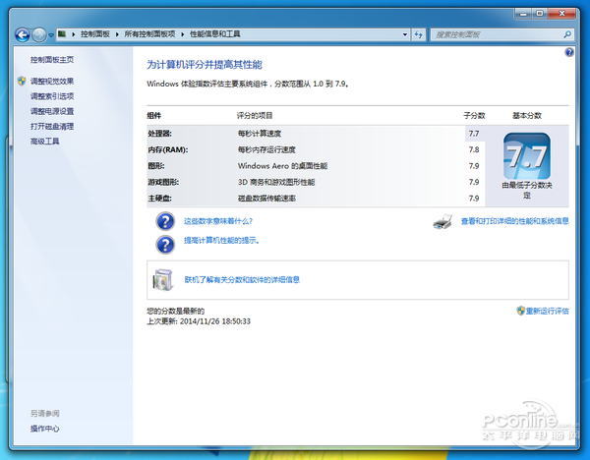Click the Back navigation arrow
This screenshot has height=460, width=590.
pos(23,35)
